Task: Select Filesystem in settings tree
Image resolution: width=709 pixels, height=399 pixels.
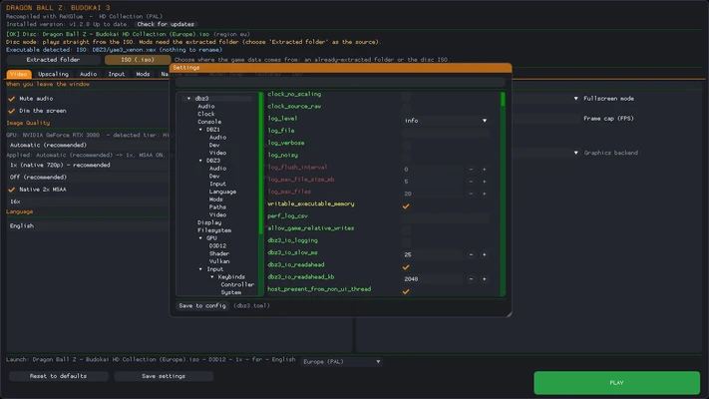Action: [x=214, y=230]
